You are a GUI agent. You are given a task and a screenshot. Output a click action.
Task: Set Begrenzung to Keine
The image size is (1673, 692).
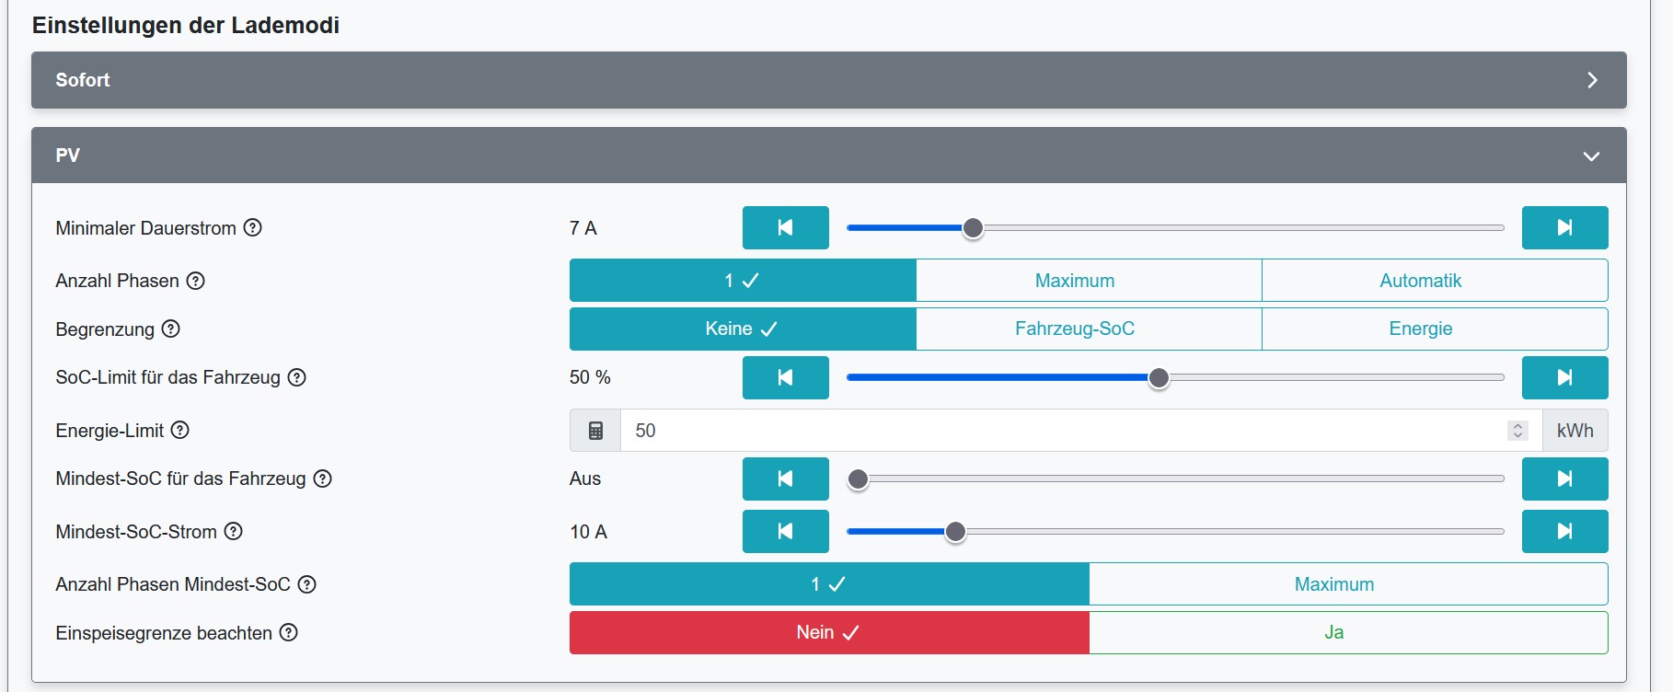[x=743, y=329]
